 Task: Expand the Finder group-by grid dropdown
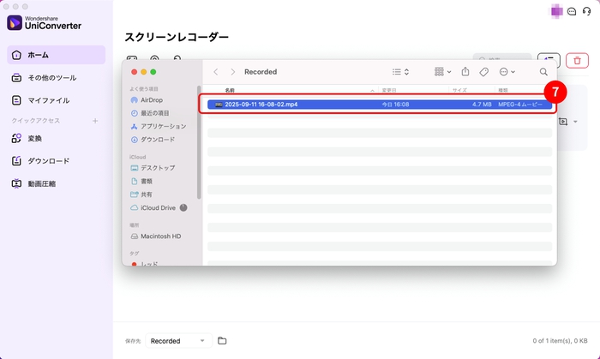[442, 72]
